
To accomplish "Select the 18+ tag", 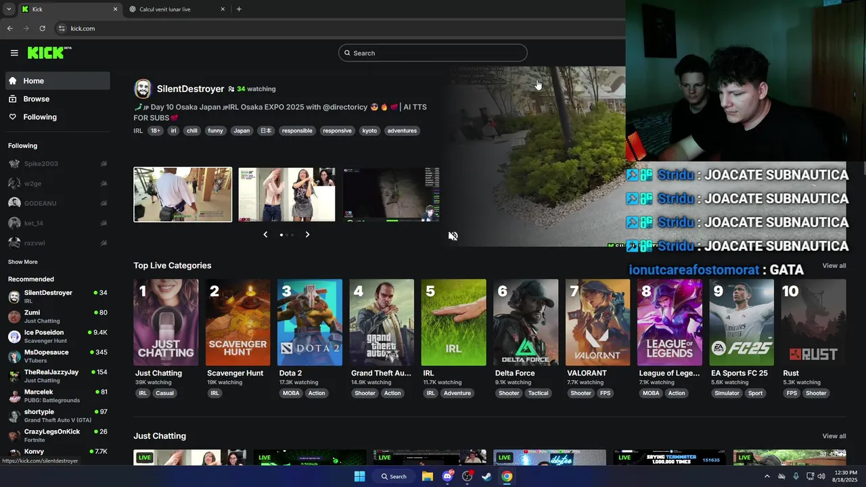I will coord(156,131).
